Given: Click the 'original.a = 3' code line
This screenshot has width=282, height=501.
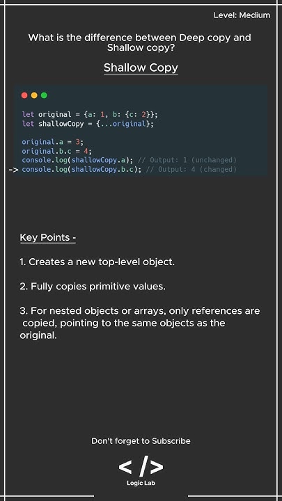Looking at the screenshot, I should (x=53, y=141).
